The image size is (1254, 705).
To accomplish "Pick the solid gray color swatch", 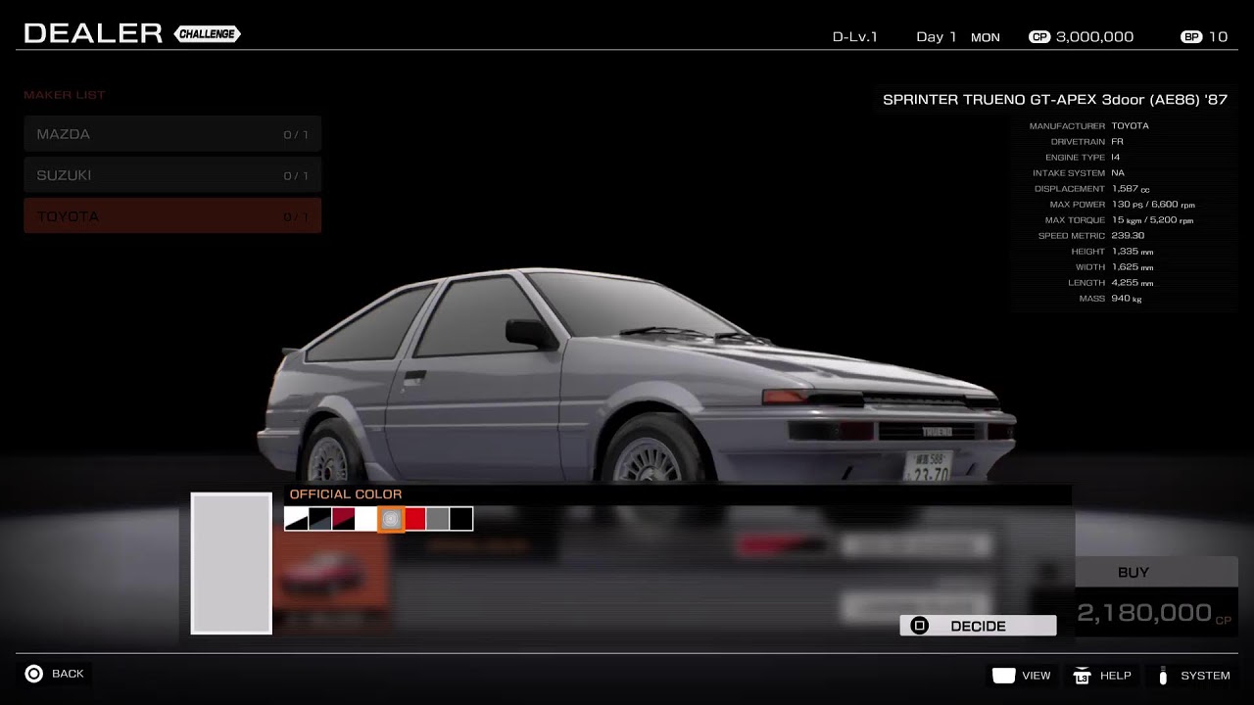I will [x=438, y=519].
